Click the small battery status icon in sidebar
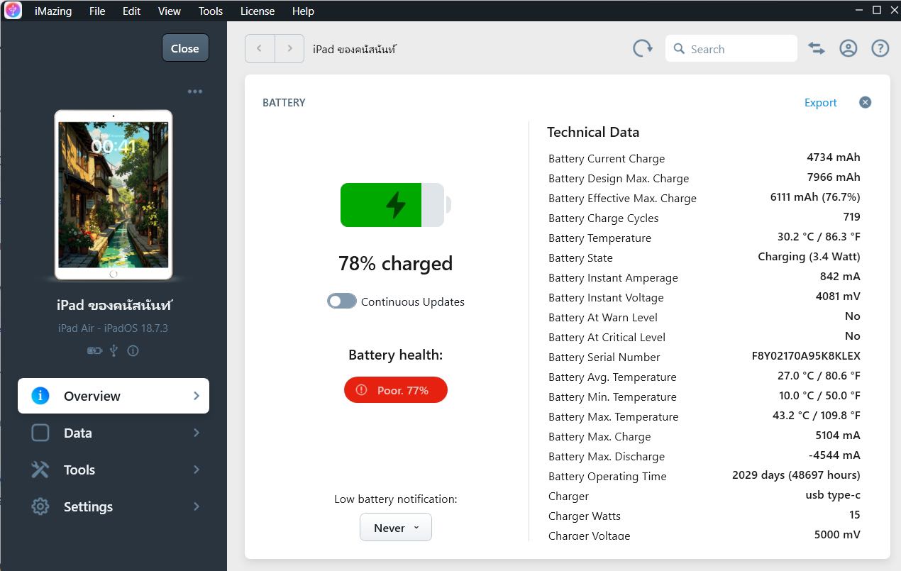Image resolution: width=901 pixels, height=571 pixels. (94, 350)
